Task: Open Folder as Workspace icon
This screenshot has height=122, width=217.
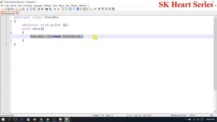Action: 91,9
